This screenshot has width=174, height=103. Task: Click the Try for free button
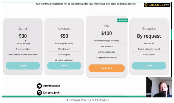pos(107,68)
